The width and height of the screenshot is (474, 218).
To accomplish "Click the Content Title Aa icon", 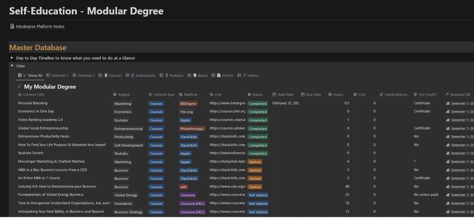I will [x=20, y=95].
